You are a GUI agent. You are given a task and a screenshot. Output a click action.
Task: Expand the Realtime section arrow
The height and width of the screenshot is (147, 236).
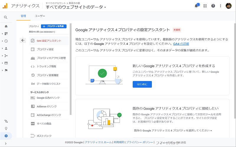(2, 41)
